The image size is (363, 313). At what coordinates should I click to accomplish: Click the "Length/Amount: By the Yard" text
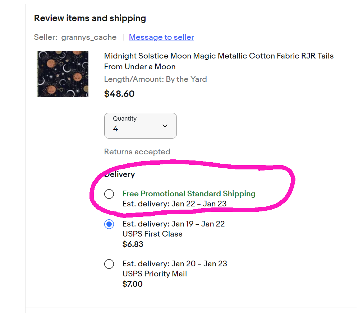click(155, 79)
